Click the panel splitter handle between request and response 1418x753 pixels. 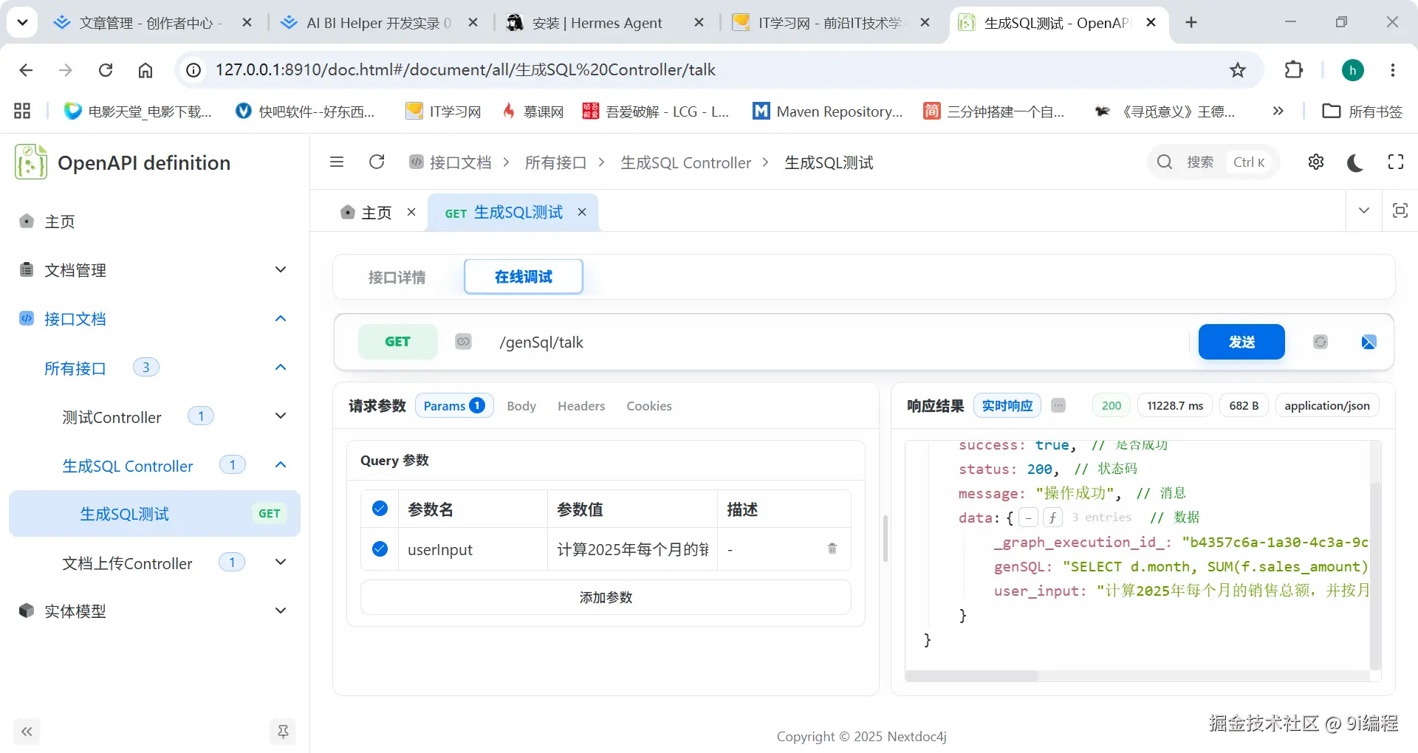(885, 538)
